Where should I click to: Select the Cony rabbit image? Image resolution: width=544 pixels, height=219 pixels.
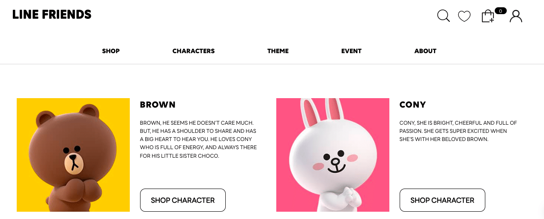333,155
